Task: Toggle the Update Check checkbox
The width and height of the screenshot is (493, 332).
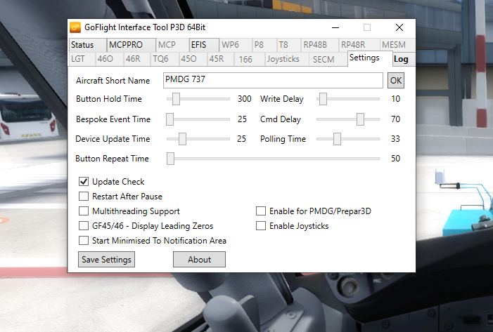Action: pyautogui.click(x=84, y=182)
